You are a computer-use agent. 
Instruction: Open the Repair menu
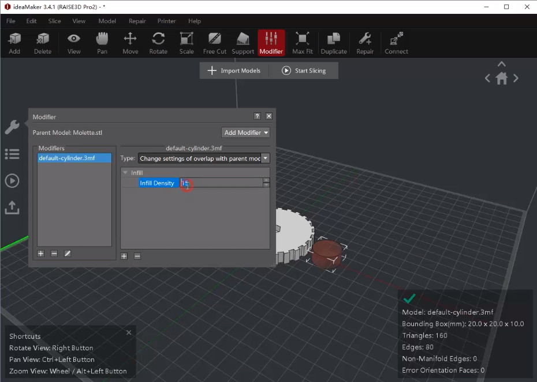coord(137,21)
